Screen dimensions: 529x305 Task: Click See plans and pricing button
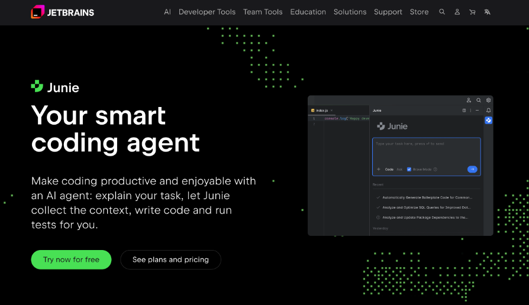[x=170, y=259]
